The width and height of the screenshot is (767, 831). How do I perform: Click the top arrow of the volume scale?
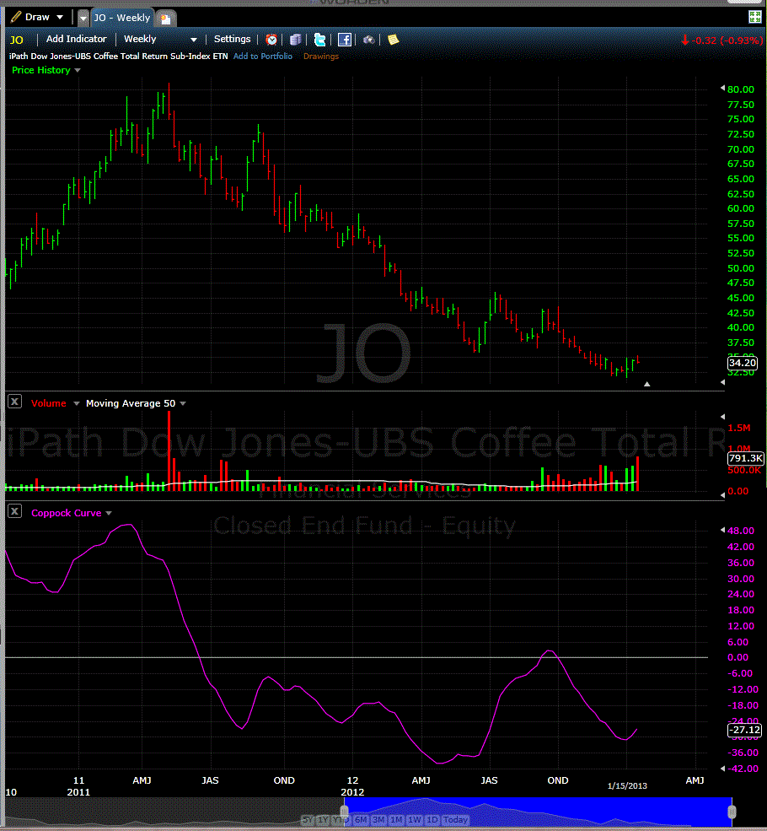pos(722,417)
